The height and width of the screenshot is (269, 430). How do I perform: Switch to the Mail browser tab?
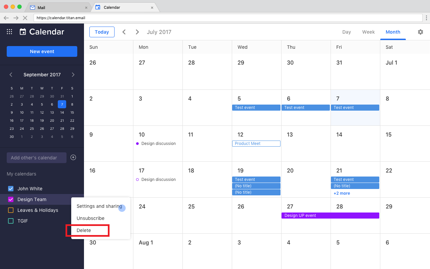[x=59, y=7]
